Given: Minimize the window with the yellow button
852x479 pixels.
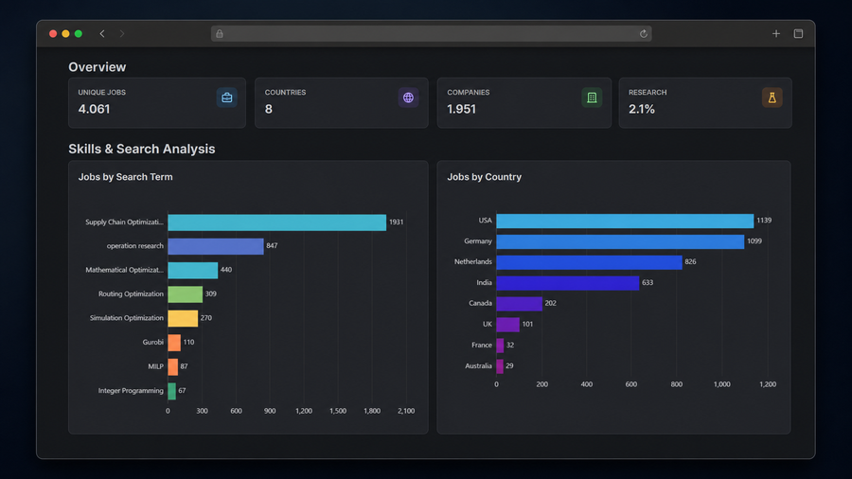Looking at the screenshot, I should pos(65,34).
